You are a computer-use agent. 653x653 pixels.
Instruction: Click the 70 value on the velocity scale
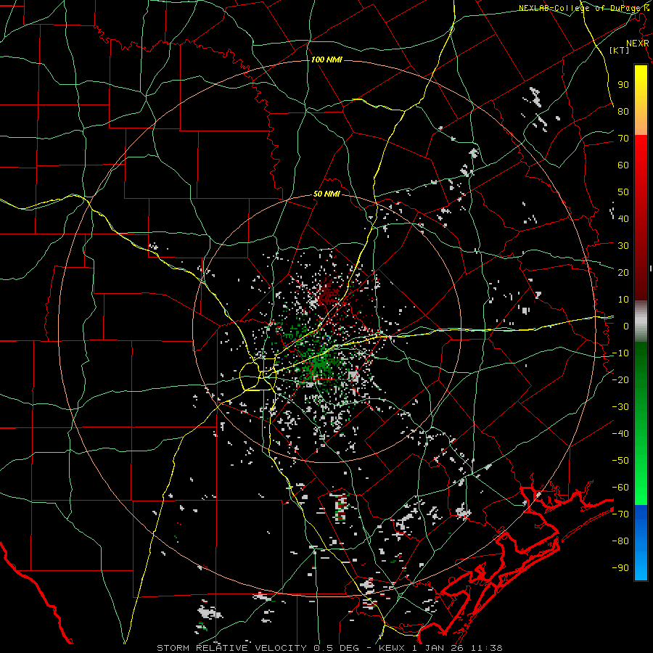tap(623, 139)
